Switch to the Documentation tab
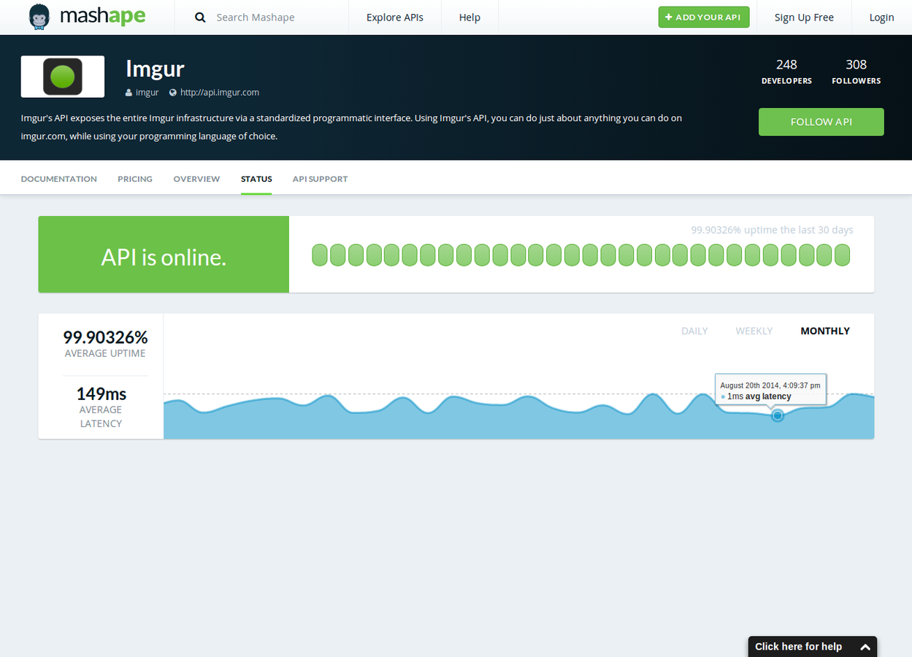The image size is (912, 657). [x=59, y=179]
